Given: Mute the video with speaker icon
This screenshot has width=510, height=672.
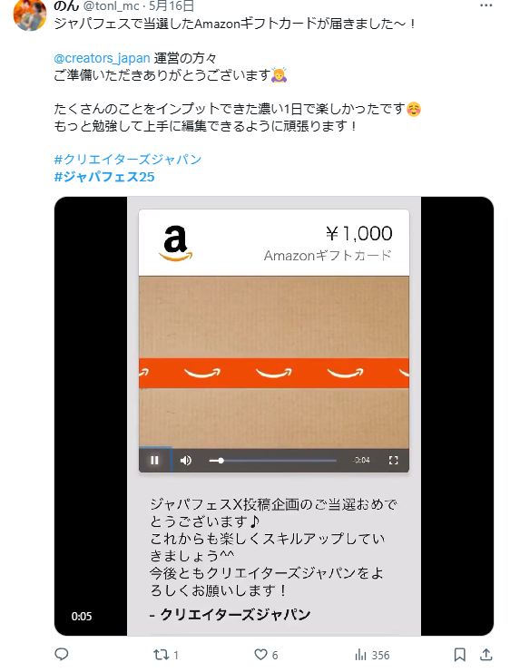Looking at the screenshot, I should pyautogui.click(x=186, y=461).
